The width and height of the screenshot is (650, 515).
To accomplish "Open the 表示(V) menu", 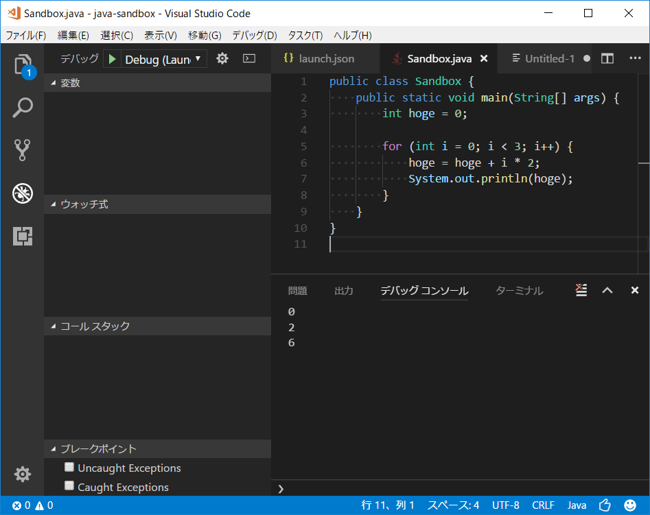I will 161,36.
